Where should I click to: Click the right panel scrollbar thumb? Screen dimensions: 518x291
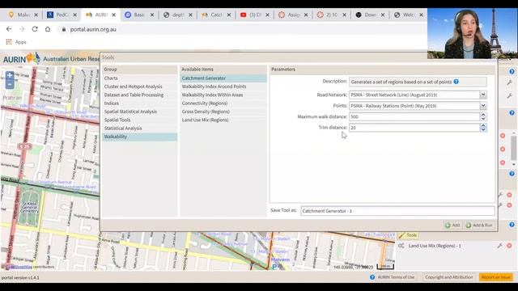[514, 147]
